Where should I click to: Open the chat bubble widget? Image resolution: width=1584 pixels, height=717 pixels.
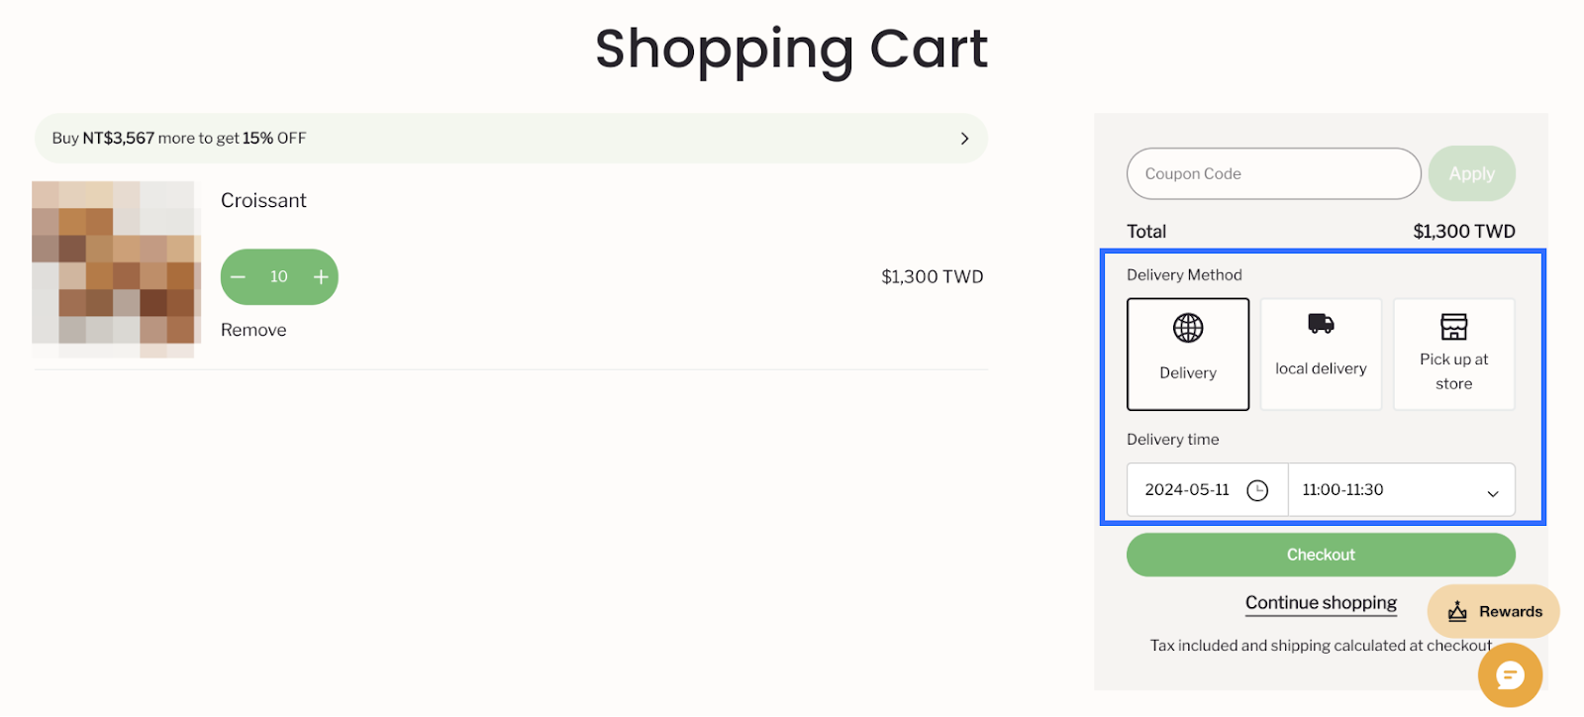point(1510,675)
